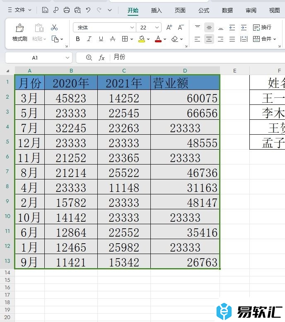Decrease indent icon
Image resolution: width=285 pixels, height=322 pixels.
click(x=232, y=27)
